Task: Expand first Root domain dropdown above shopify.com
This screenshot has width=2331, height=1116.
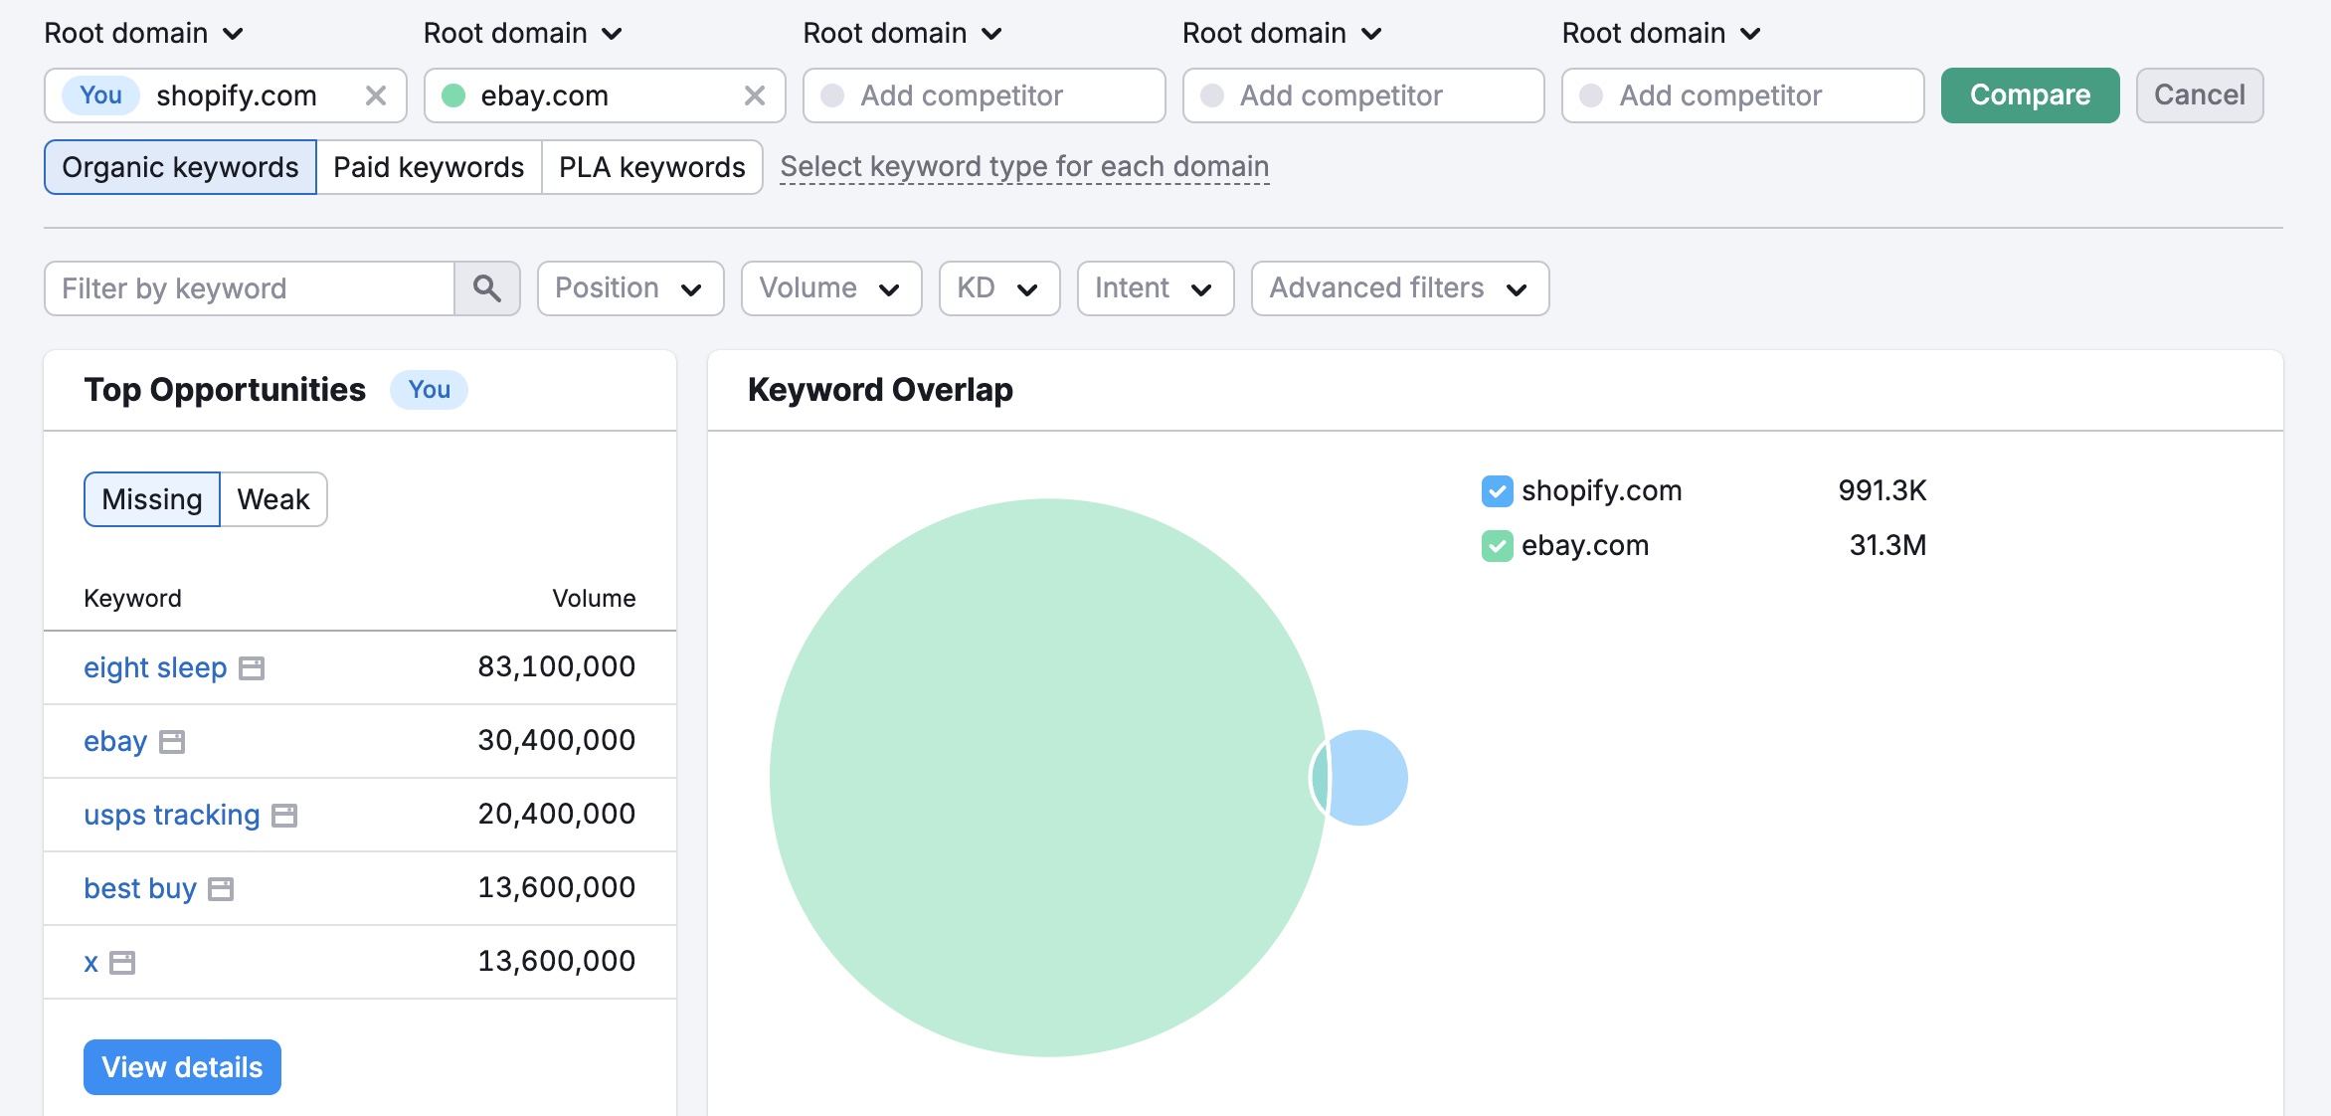Action: coord(144,34)
